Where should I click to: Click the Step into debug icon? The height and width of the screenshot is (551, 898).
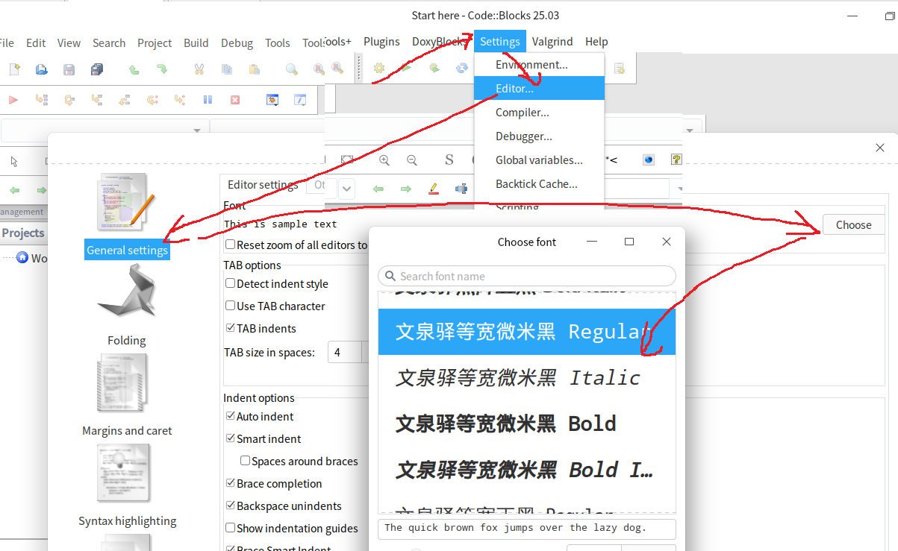(96, 99)
